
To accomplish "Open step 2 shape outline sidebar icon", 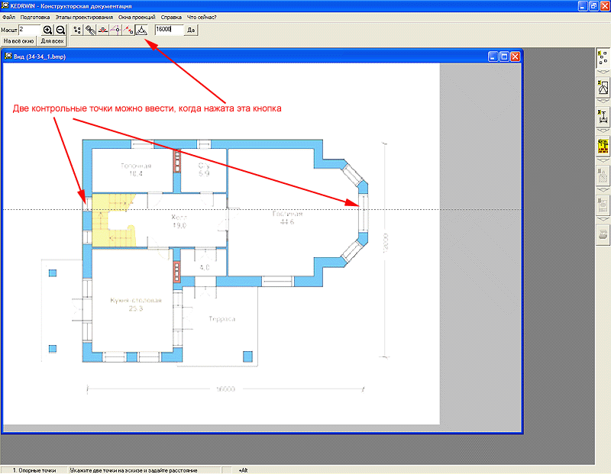I will (x=603, y=88).
